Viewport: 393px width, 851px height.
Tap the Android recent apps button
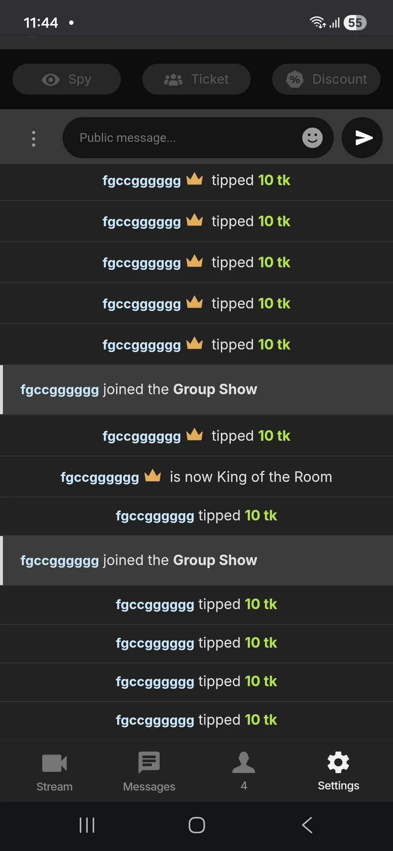click(87, 825)
